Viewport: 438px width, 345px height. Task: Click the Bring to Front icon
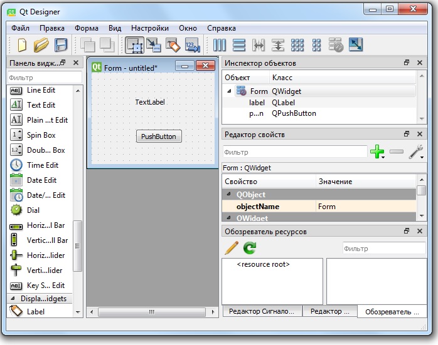click(x=107, y=45)
